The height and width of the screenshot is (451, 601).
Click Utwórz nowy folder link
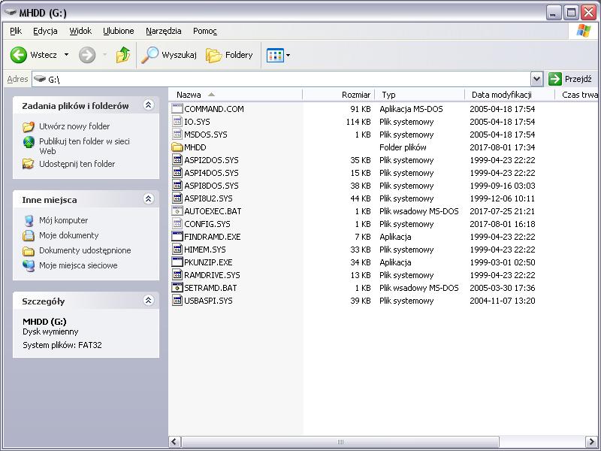[74, 126]
